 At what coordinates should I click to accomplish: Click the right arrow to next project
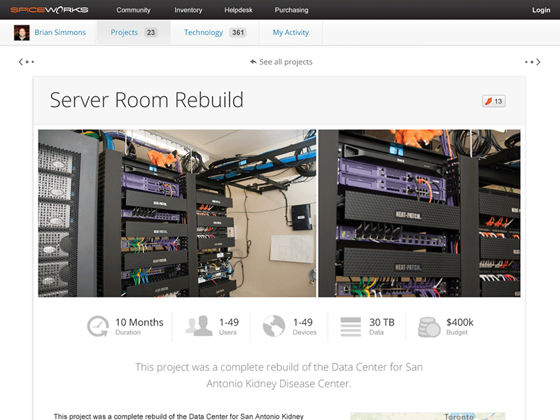[x=539, y=62]
